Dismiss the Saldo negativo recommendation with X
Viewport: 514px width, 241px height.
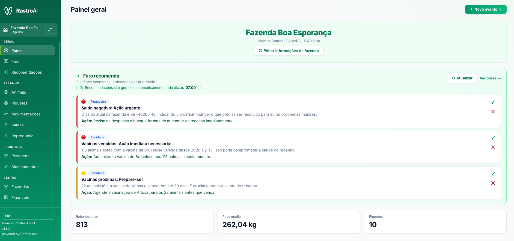(x=493, y=112)
